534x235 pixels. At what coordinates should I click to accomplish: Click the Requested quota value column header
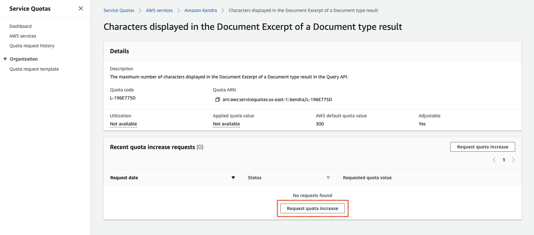367,178
